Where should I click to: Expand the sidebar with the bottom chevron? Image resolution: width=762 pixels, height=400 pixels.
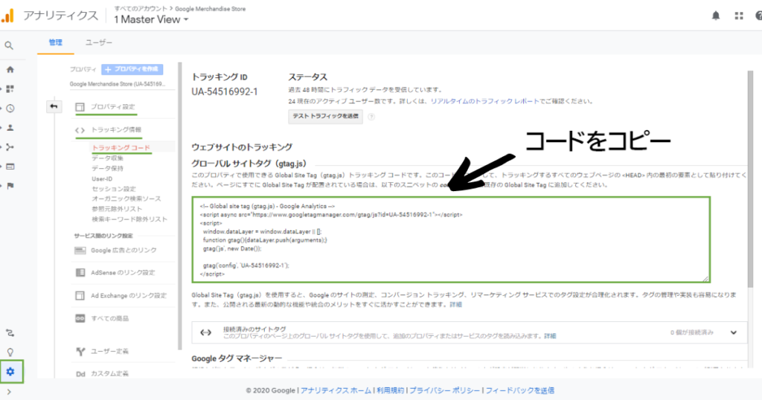[9, 392]
